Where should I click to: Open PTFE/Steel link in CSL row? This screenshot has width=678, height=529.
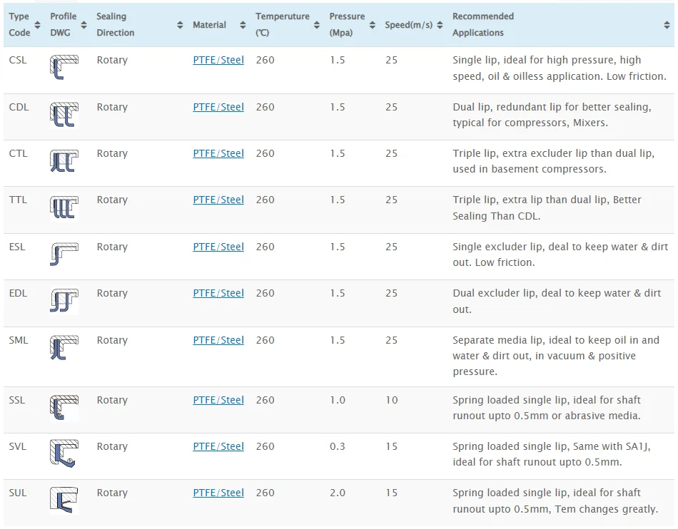[218, 61]
